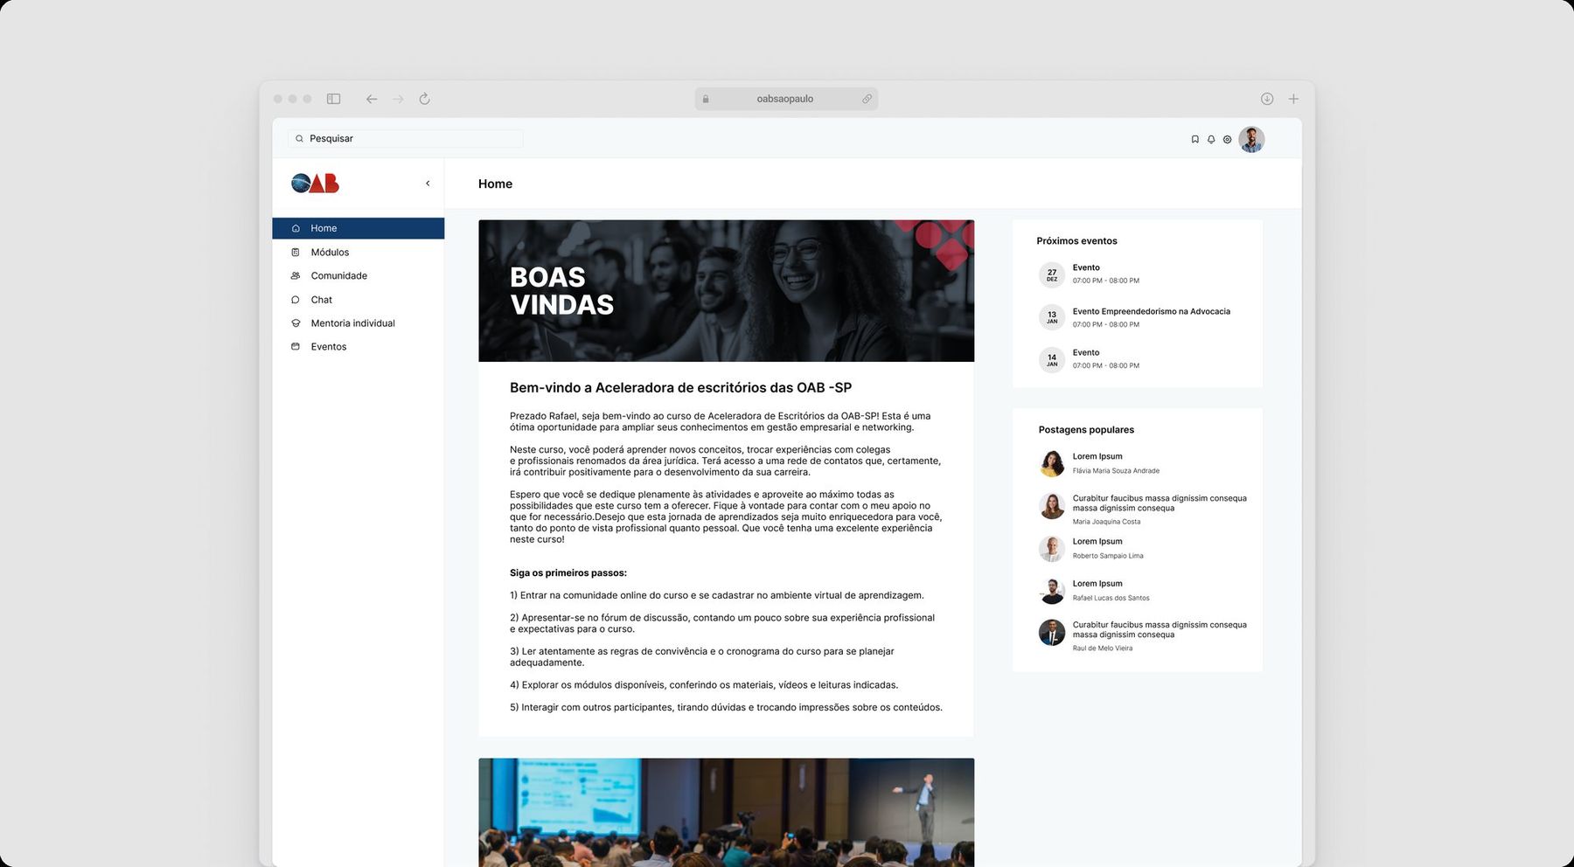
Task: Click the Boas Vindas banner image
Action: point(727,291)
